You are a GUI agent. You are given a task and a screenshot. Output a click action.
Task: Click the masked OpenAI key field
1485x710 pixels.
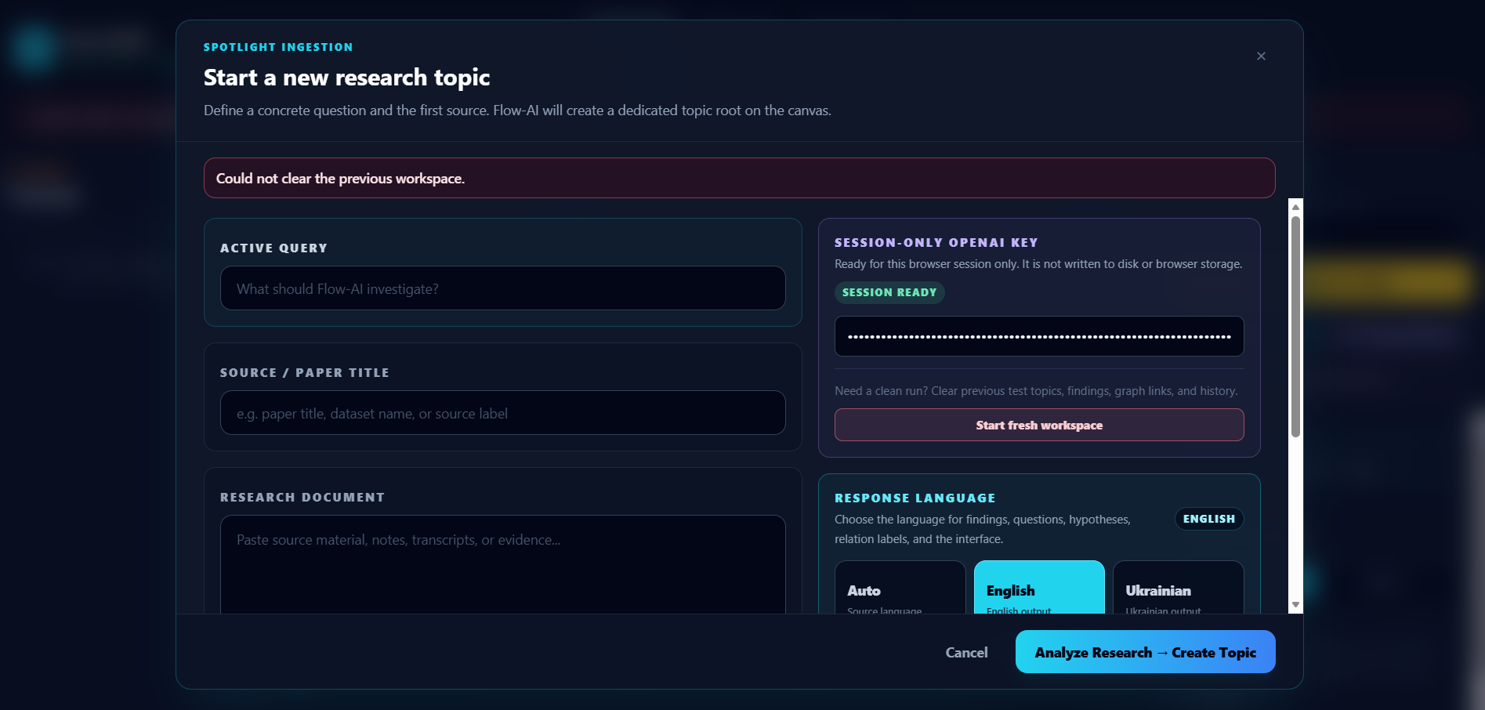click(x=1039, y=336)
